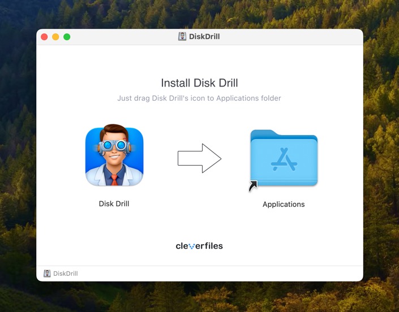The image size is (399, 312).
Task: Click the DiskDrill window title text
Action: click(x=204, y=37)
